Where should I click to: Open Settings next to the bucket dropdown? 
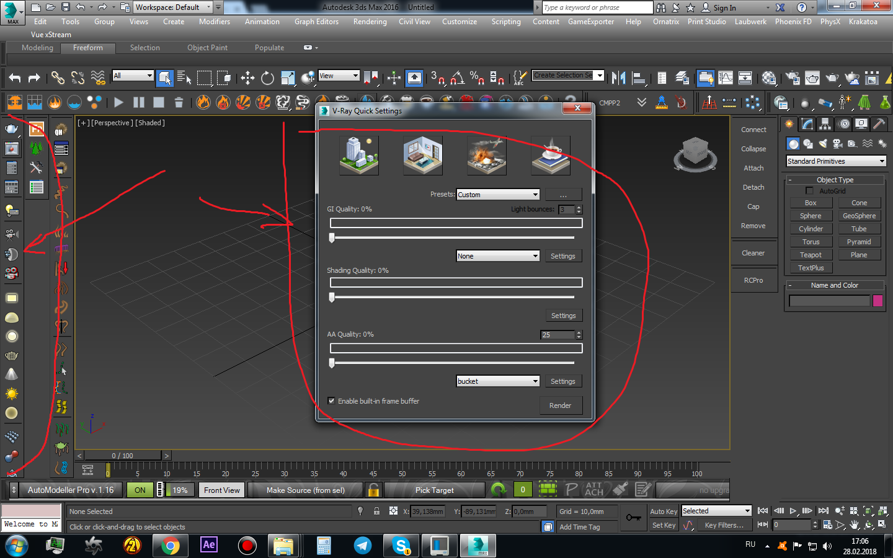[x=562, y=381]
